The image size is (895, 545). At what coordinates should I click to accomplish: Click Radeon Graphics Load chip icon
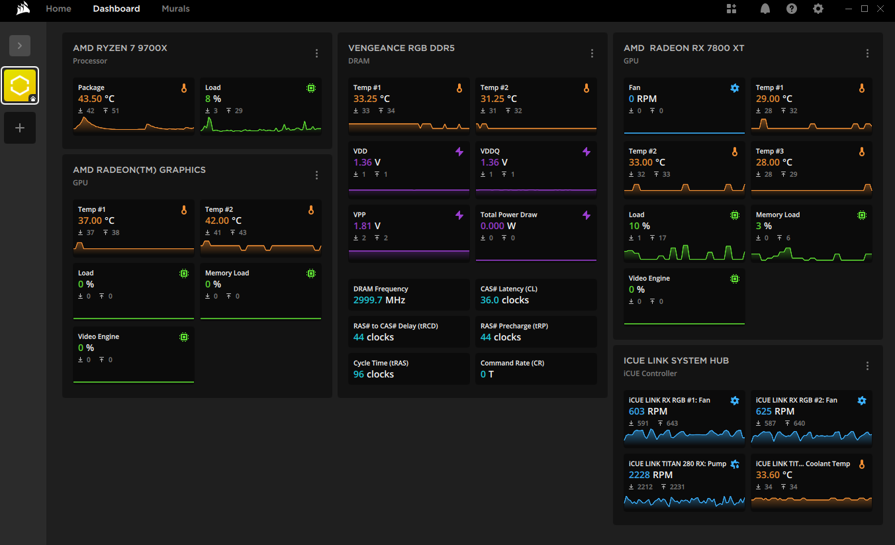(184, 273)
